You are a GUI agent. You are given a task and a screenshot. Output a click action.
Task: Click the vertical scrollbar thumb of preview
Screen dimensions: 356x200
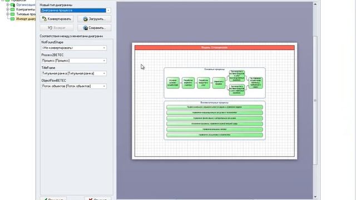315,101
